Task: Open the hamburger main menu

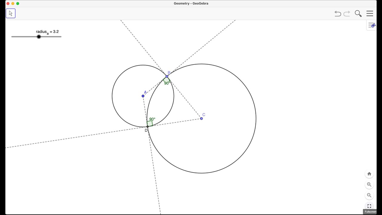Action: click(370, 13)
